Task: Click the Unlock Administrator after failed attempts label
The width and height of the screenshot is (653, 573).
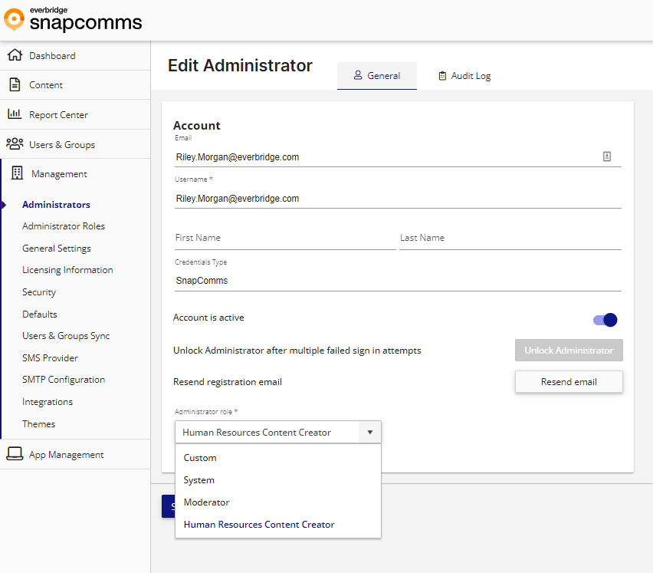Action: tap(297, 351)
